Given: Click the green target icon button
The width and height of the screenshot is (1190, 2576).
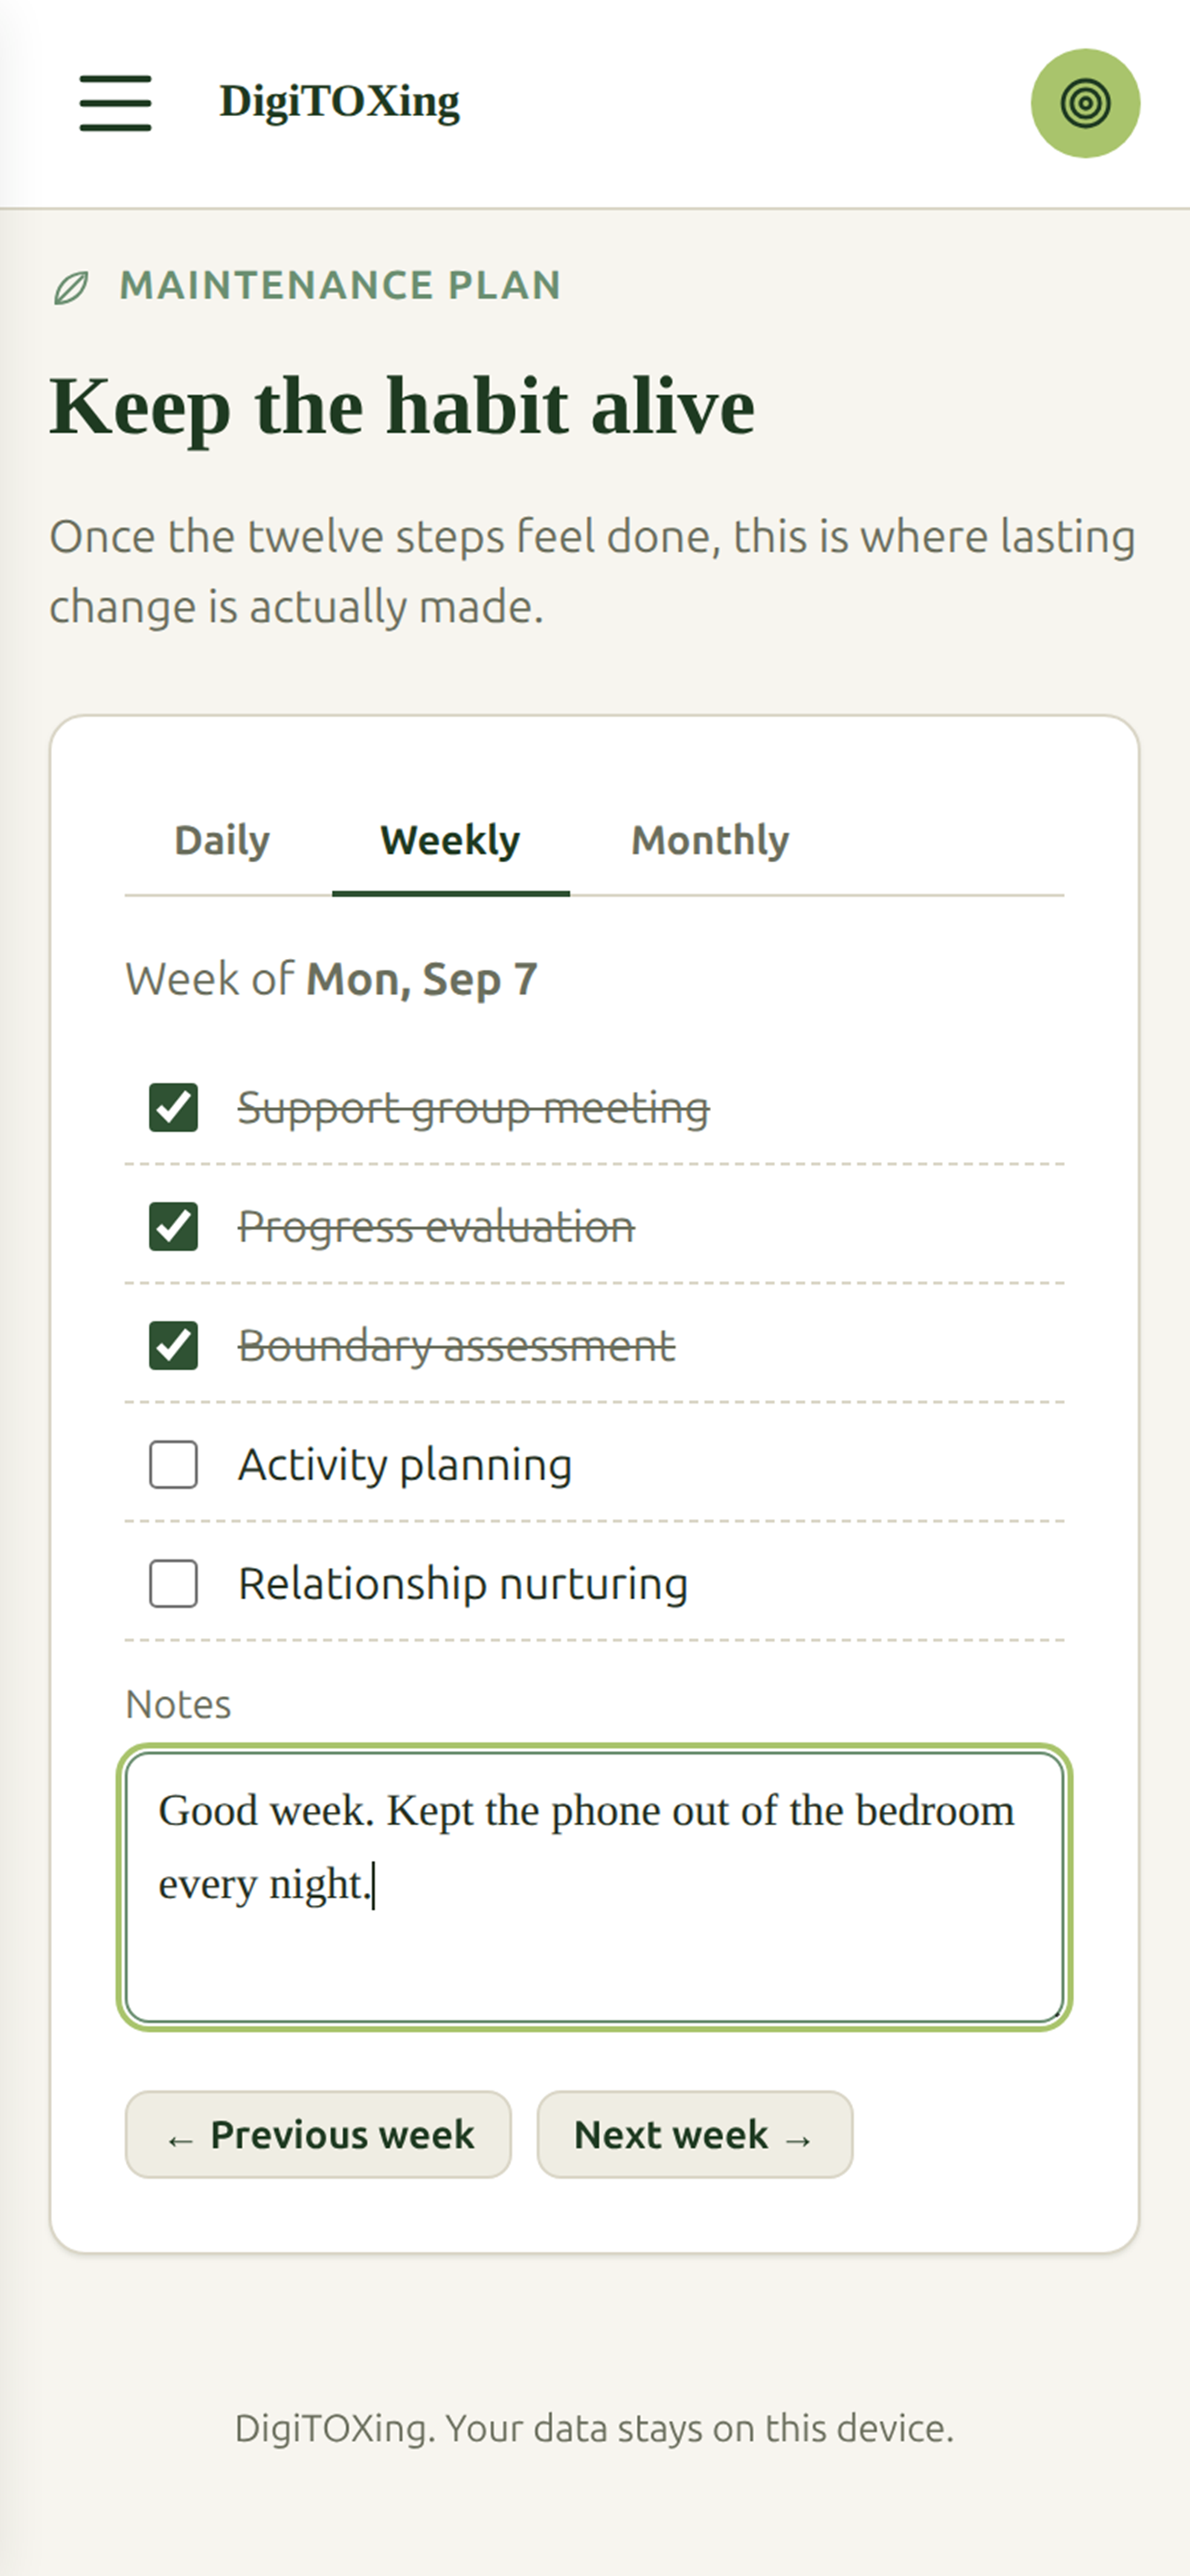Looking at the screenshot, I should click(1085, 103).
